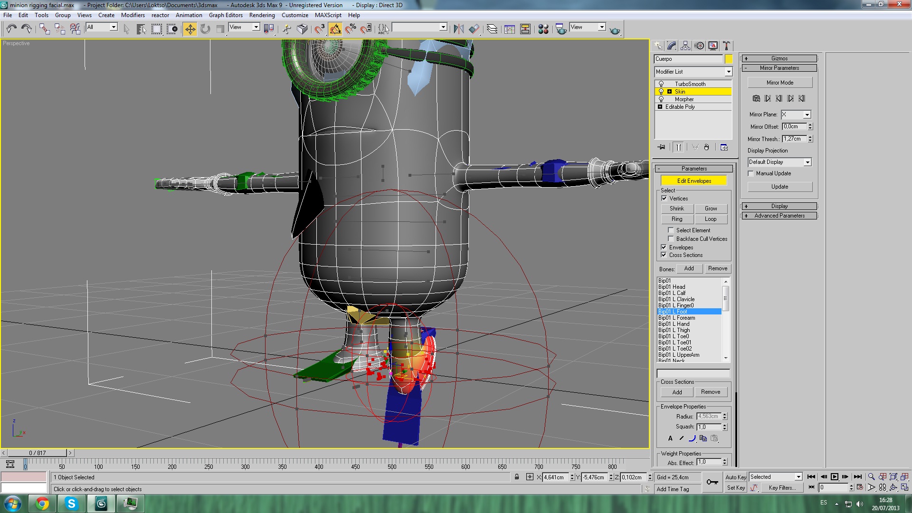Select the Rotate transform tool
The height and width of the screenshot is (513, 912).
point(205,29)
